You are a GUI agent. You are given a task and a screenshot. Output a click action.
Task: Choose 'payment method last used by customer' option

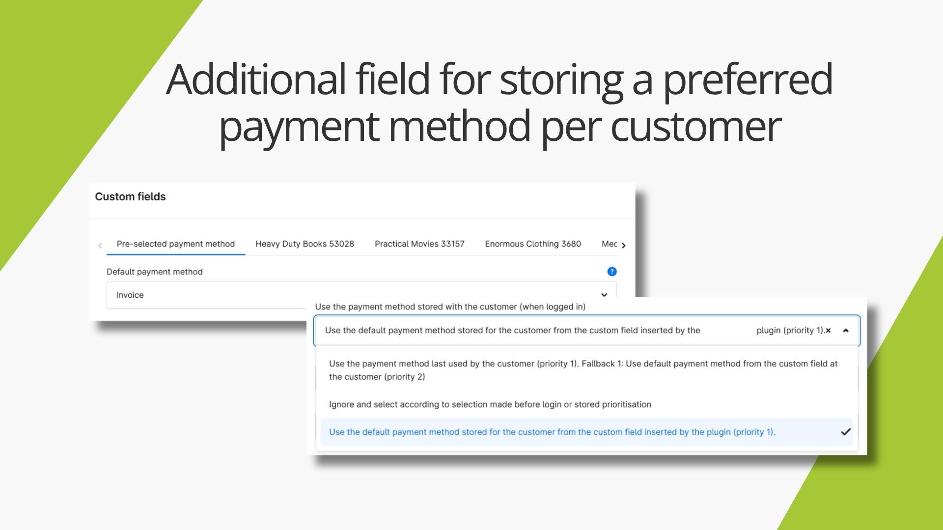[x=583, y=370]
